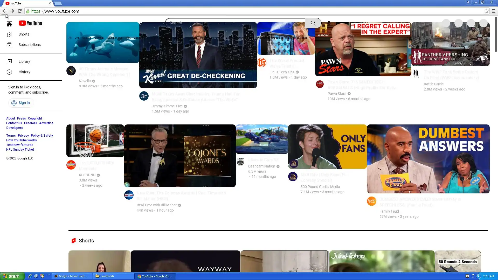Open the Subscriptions sidebar icon

pyautogui.click(x=9, y=45)
